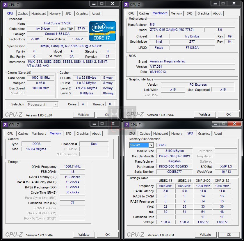Click the multiplier value "x 46.0"
The image size is (244, 241).
[41, 83]
